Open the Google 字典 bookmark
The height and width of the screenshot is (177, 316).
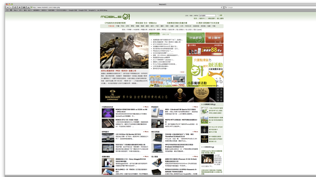[82, 10]
